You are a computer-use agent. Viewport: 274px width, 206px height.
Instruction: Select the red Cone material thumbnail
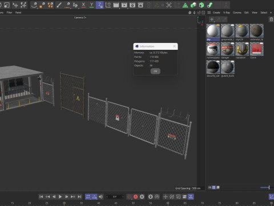(256, 49)
